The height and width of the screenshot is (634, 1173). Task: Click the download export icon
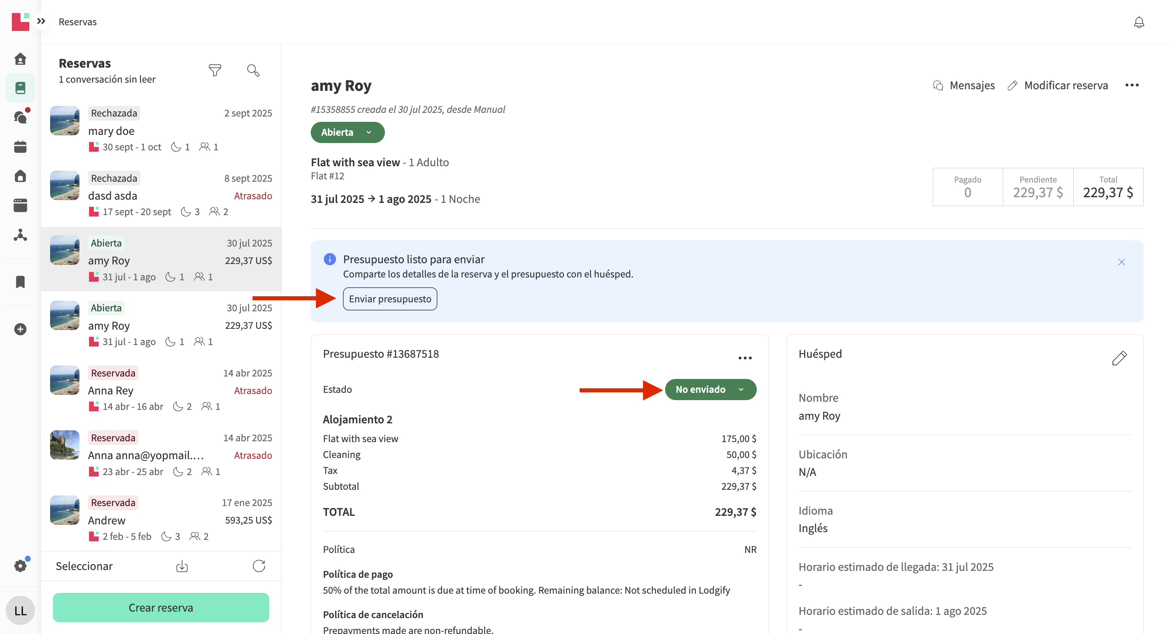point(182,566)
